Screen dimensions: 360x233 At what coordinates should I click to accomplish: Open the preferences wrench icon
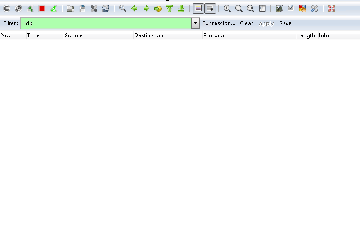314,9
